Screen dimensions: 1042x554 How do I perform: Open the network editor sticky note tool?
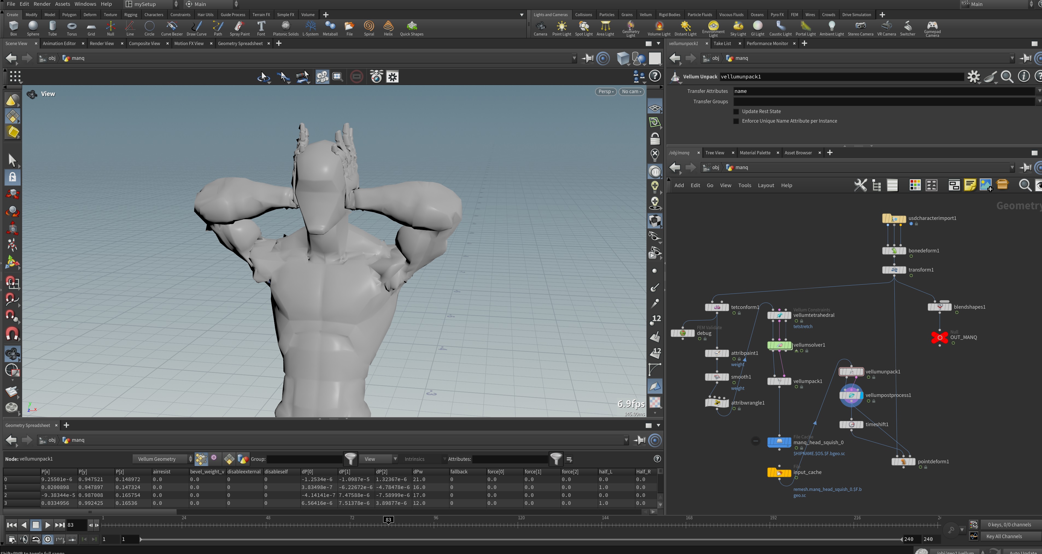(x=970, y=185)
